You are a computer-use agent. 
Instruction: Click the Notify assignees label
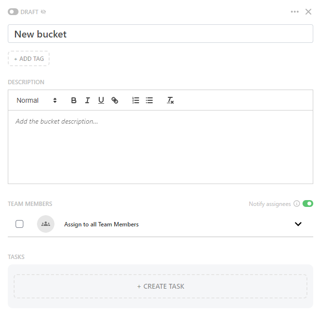270,204
